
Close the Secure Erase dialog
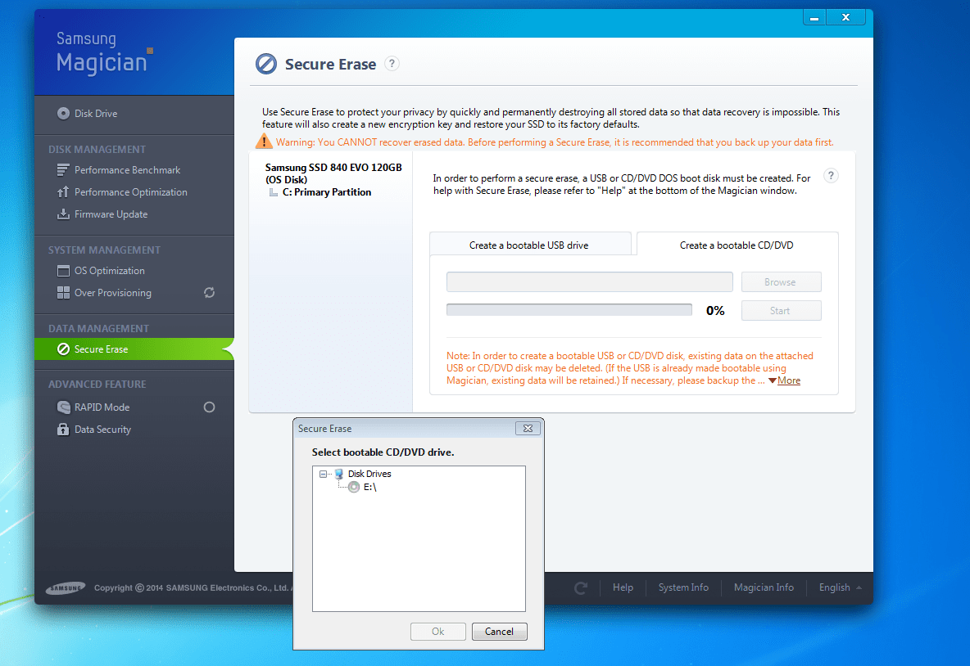pos(528,428)
